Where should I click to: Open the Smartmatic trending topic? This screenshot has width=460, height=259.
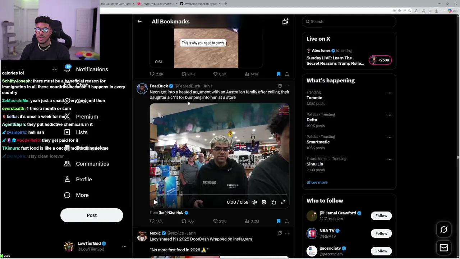tap(318, 142)
